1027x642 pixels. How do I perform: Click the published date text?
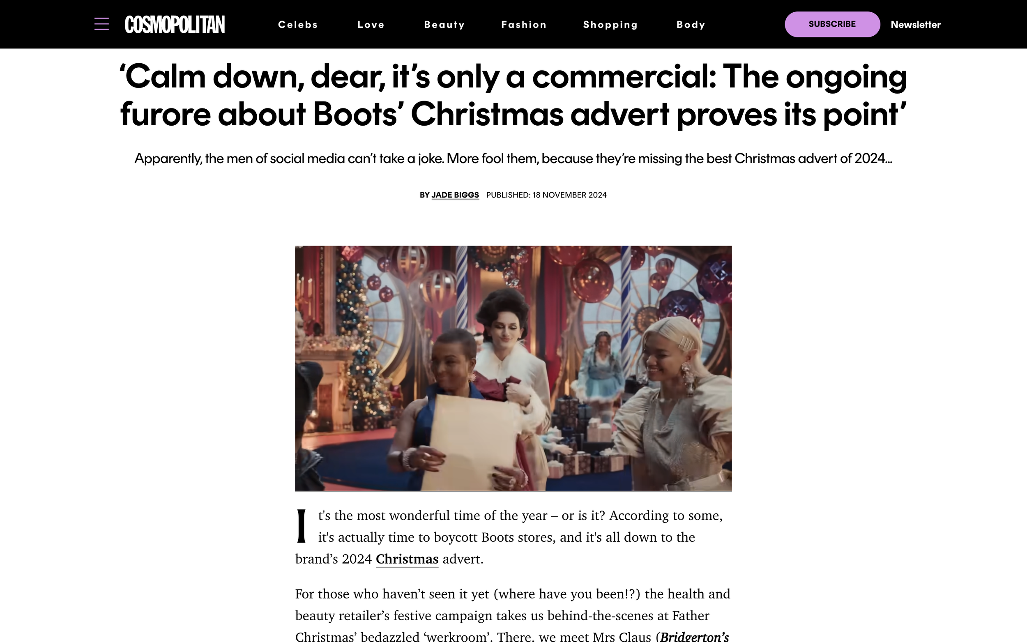546,195
